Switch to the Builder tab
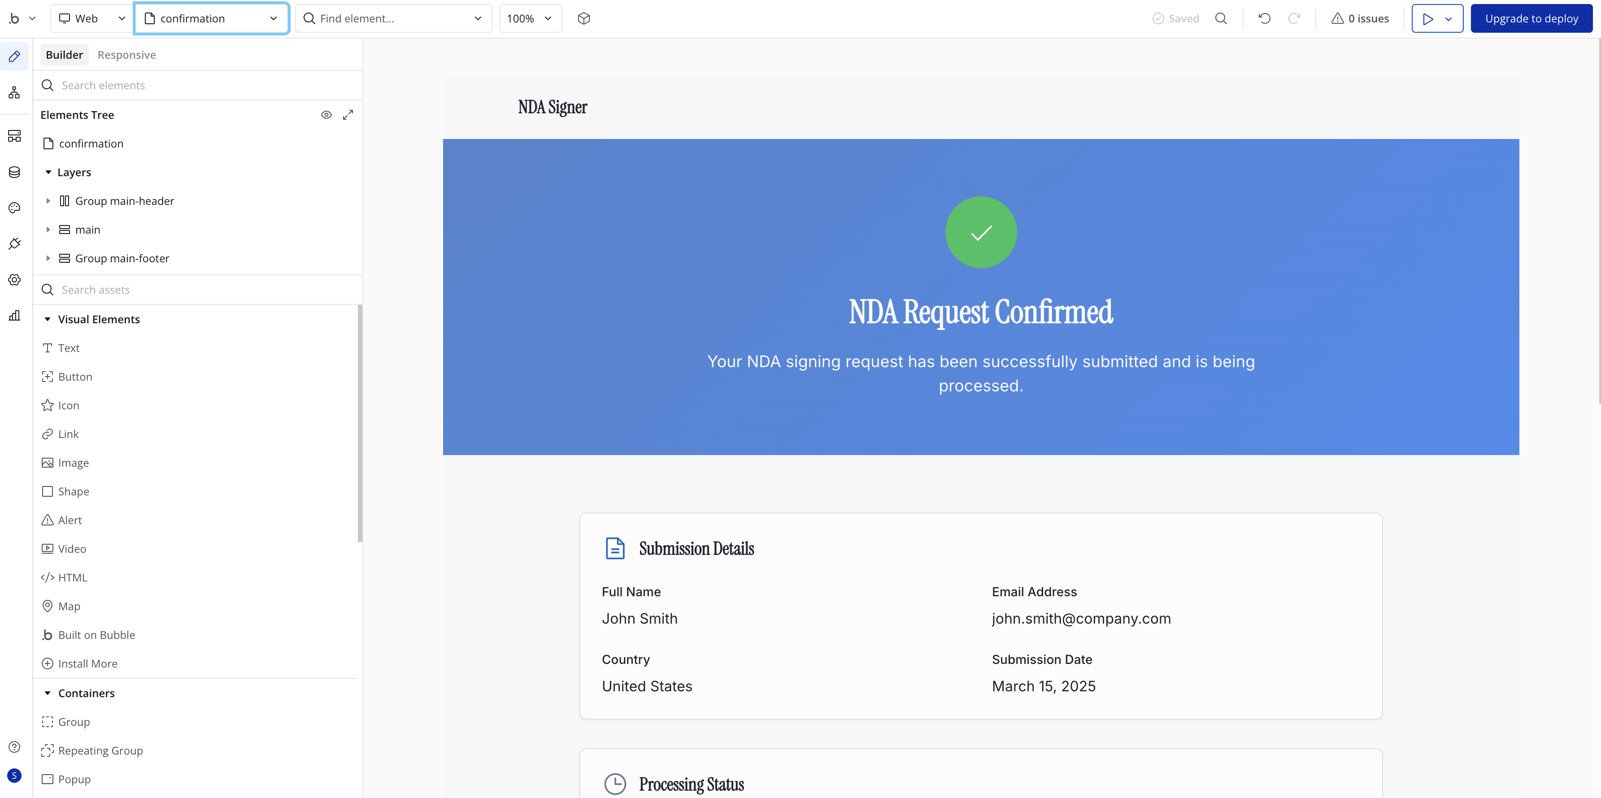 coord(64,55)
